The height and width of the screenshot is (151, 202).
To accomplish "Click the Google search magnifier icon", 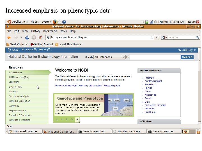I will 198,37.
